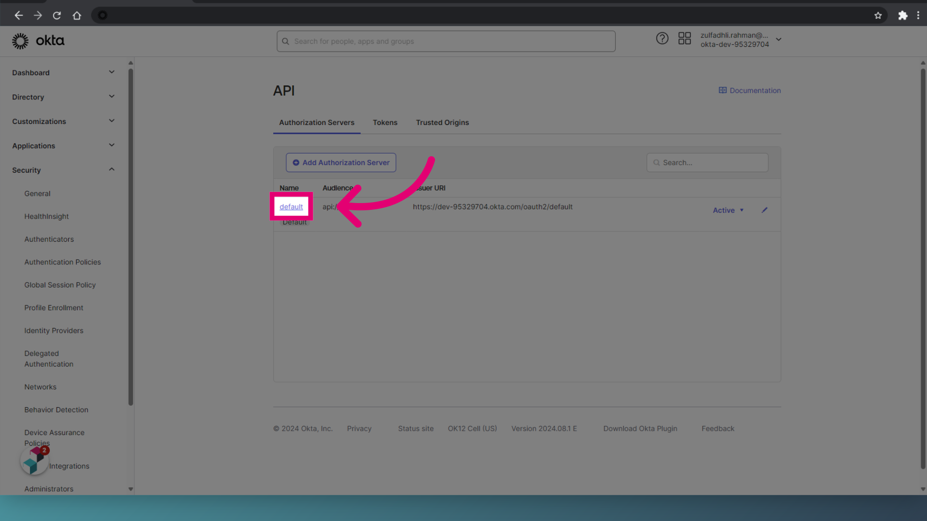Open the browser three-dot menu

[918, 15]
